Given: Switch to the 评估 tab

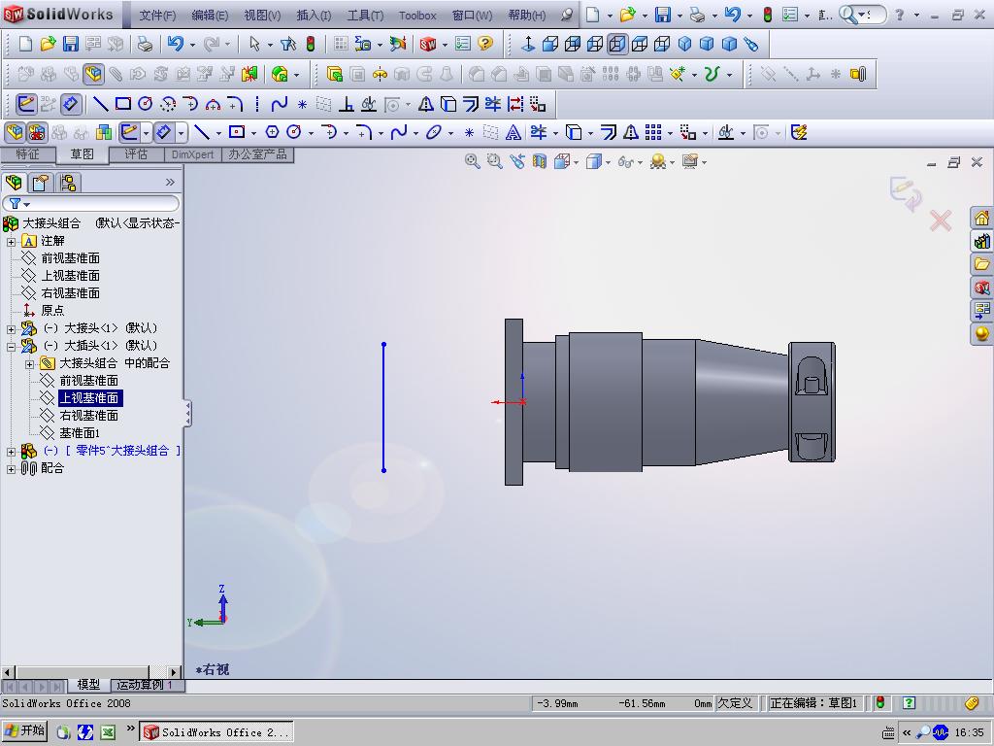Looking at the screenshot, I should 136,154.
